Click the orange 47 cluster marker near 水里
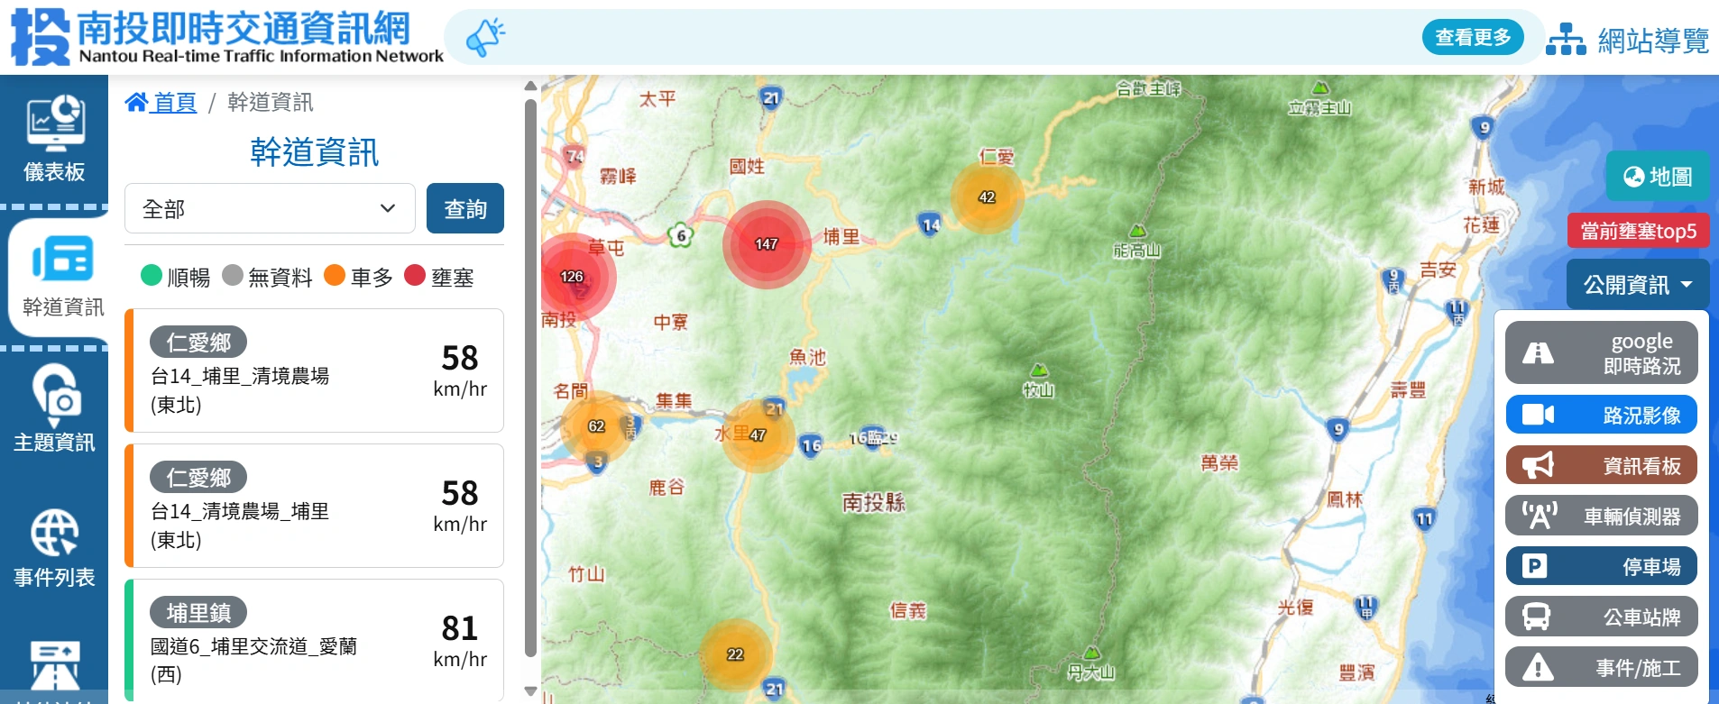The height and width of the screenshot is (704, 1719). [758, 435]
